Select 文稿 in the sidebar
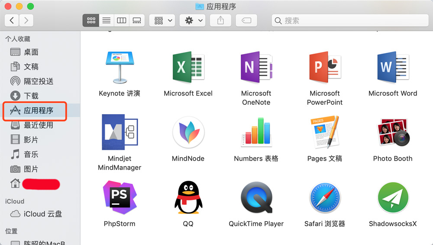433x245 pixels. click(40, 67)
